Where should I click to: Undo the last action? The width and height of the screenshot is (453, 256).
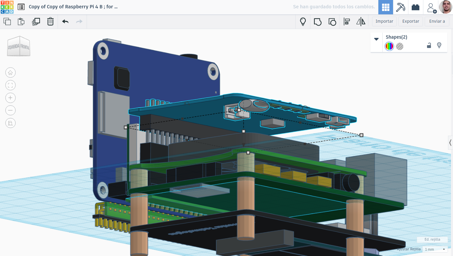[x=65, y=22]
